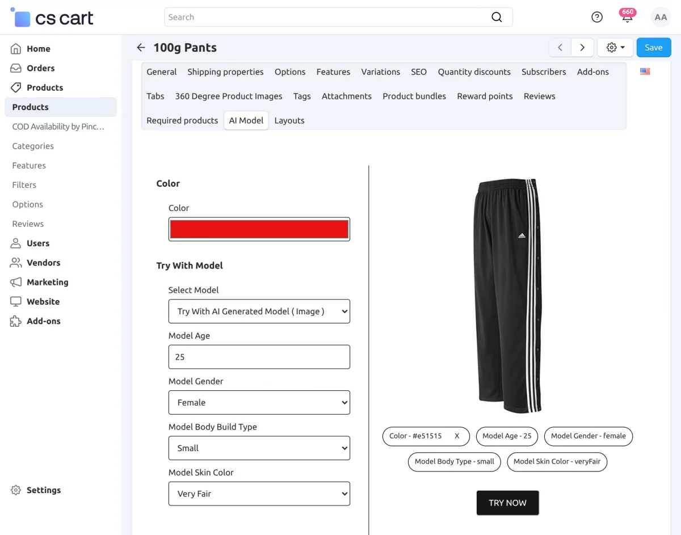Image resolution: width=681 pixels, height=535 pixels.
Task: Go to next product arrow
Action: [582, 48]
